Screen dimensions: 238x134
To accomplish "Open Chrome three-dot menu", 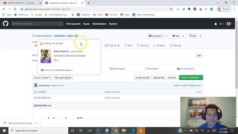I will tap(234, 9).
